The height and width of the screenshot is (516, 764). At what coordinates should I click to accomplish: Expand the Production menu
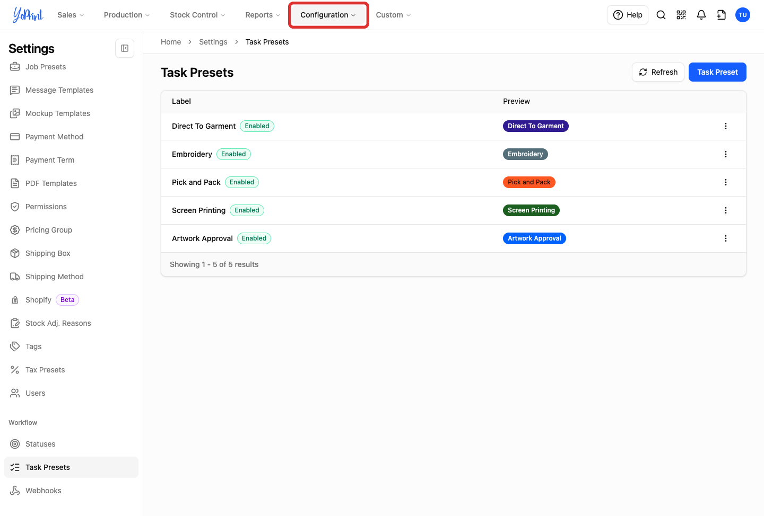click(x=127, y=15)
